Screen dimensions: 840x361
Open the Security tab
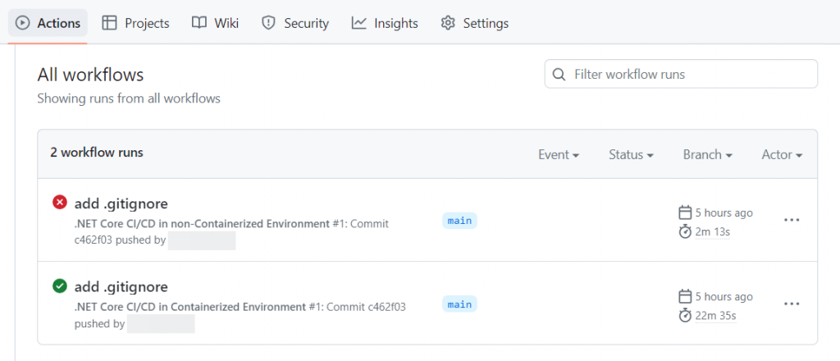point(294,23)
